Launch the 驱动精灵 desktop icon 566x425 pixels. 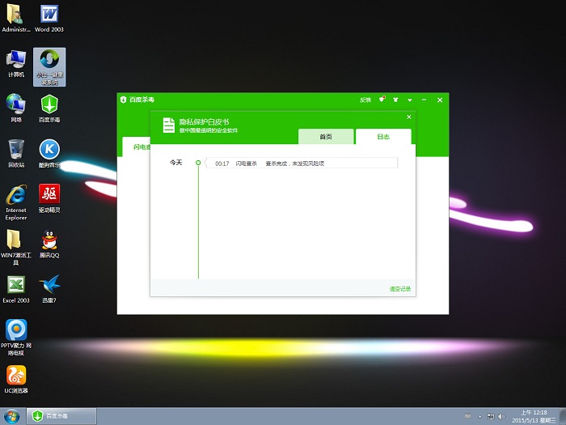point(49,198)
